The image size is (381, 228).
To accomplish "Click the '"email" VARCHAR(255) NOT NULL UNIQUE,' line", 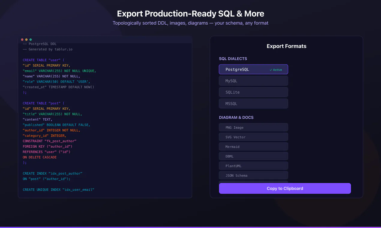I will coord(59,71).
